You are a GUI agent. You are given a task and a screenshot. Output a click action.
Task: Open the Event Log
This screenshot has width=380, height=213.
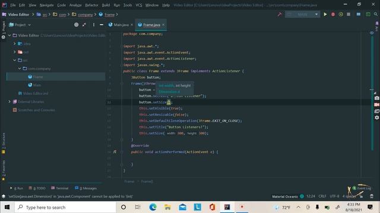click(362, 188)
